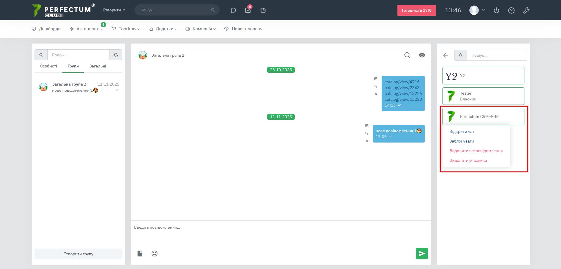Click the green send message button
The image size is (561, 269).
[422, 254]
